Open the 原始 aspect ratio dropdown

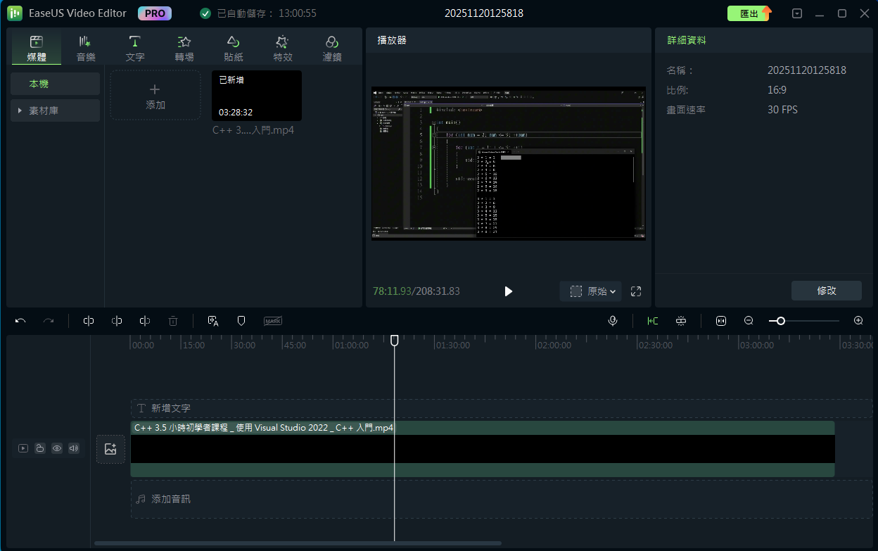pyautogui.click(x=594, y=291)
